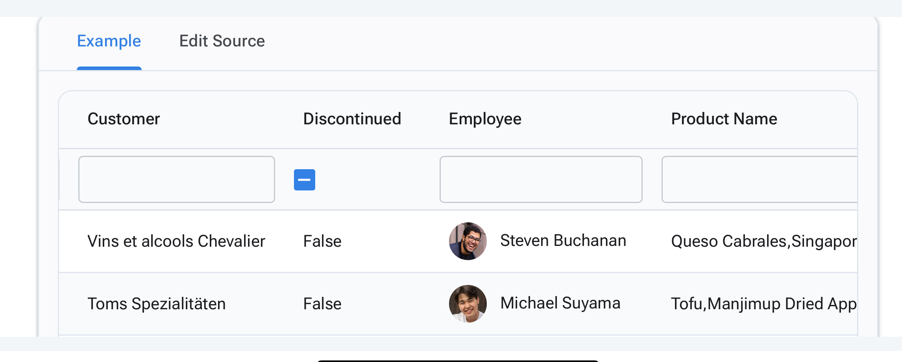Image resolution: width=902 pixels, height=362 pixels.
Task: Sort by the Discontinued column header
Action: tap(352, 118)
